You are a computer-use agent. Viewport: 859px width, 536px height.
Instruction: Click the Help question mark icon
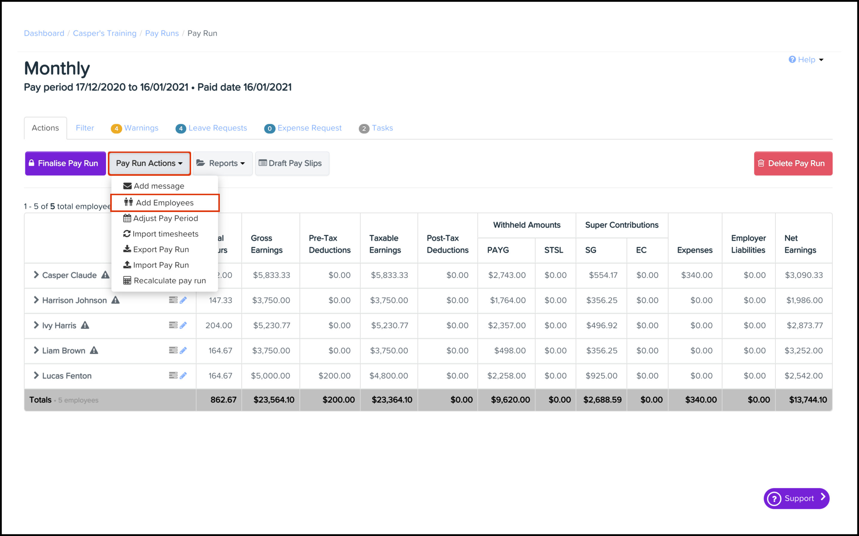coord(792,60)
